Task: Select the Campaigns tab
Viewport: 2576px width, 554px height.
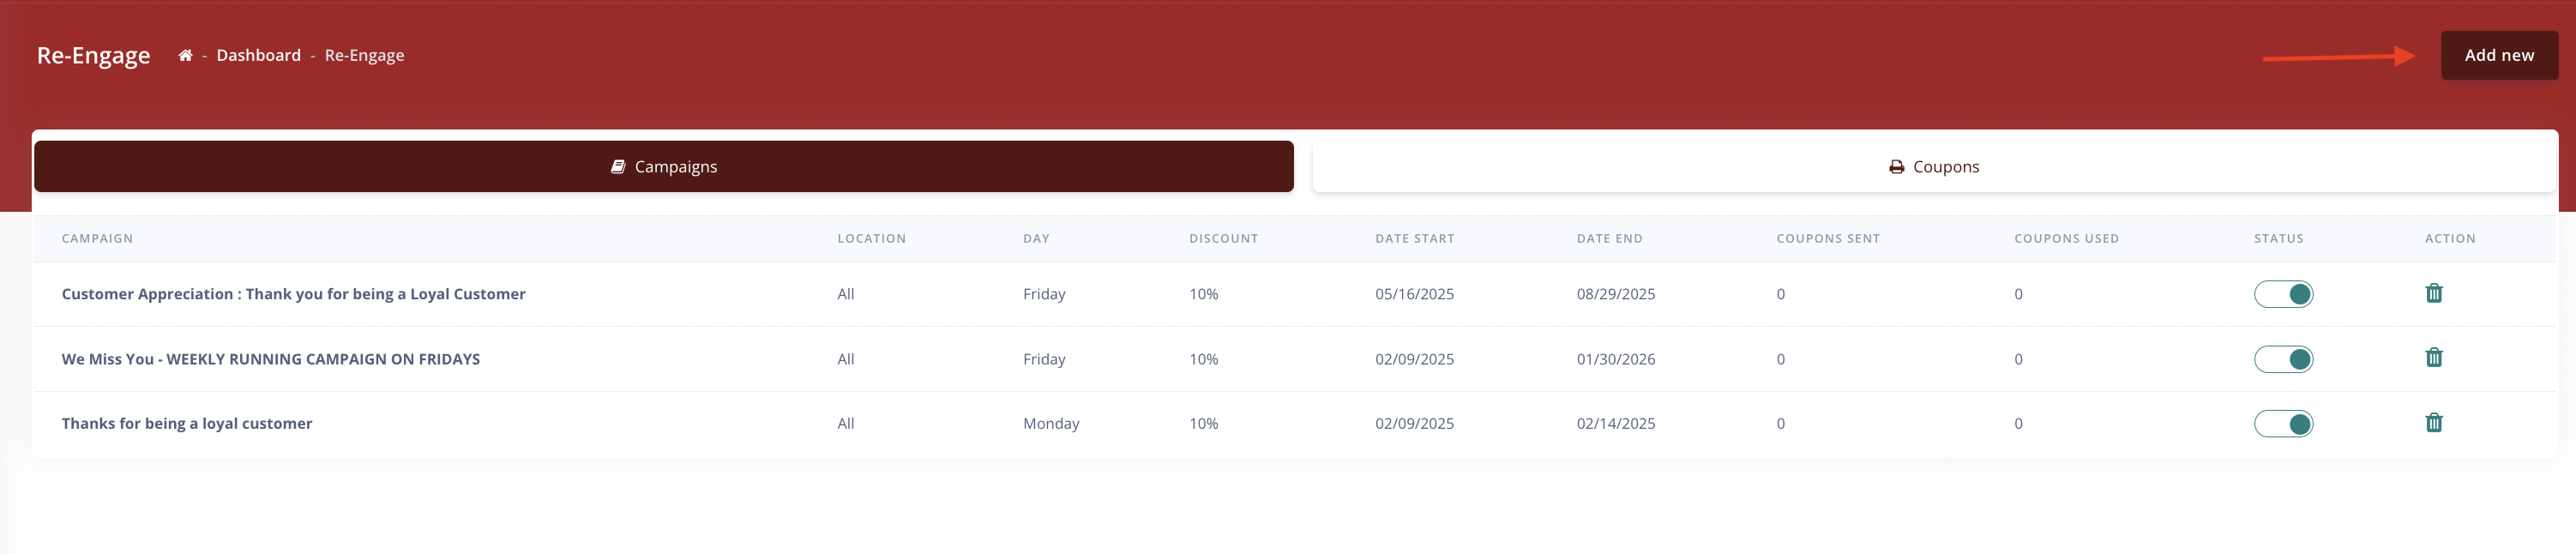Action: [664, 167]
